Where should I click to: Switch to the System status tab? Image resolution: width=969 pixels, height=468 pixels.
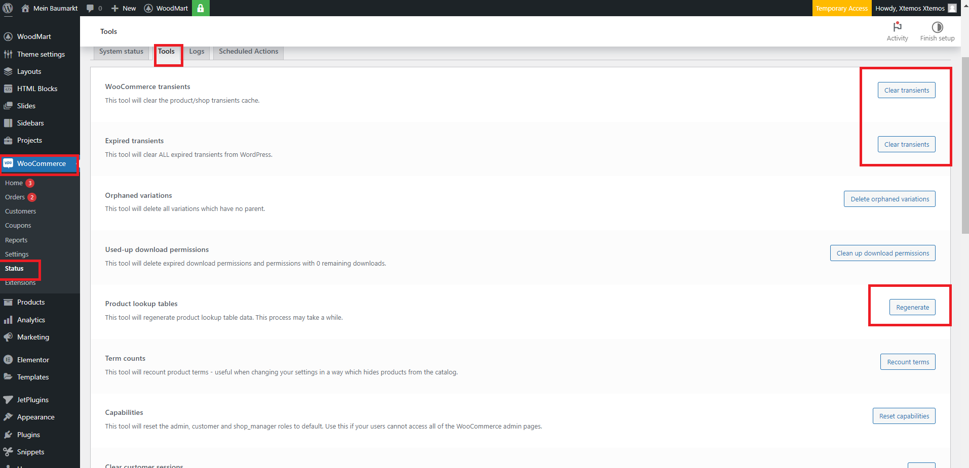click(121, 52)
